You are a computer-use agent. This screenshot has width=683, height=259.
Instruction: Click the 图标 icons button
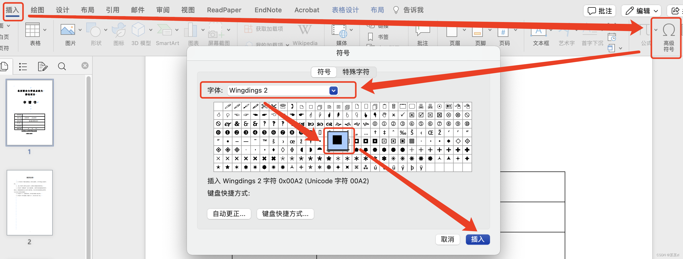[x=119, y=30]
